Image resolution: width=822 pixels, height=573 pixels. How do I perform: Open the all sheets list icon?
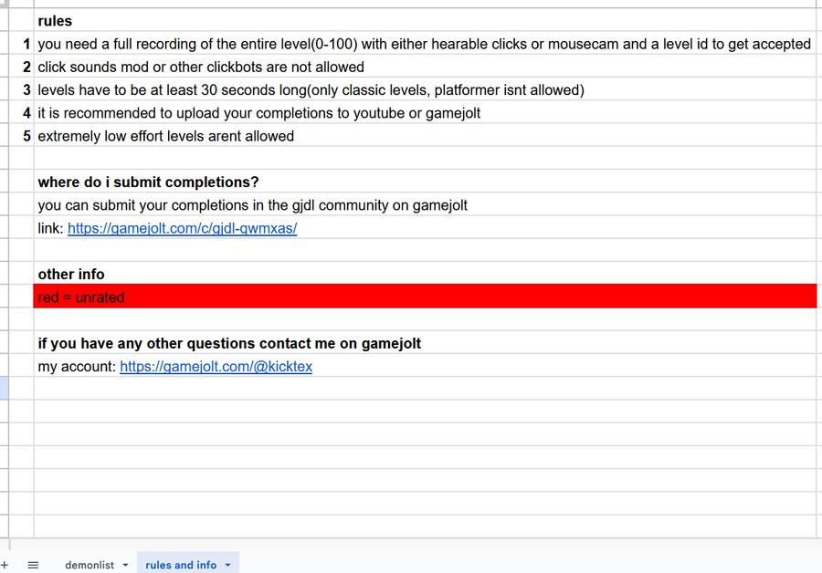coord(33,565)
